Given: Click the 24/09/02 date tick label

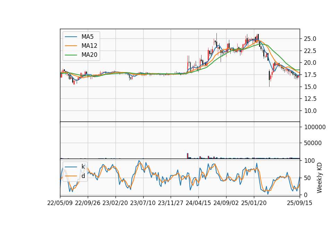Looking at the screenshot, I should [x=226, y=203].
